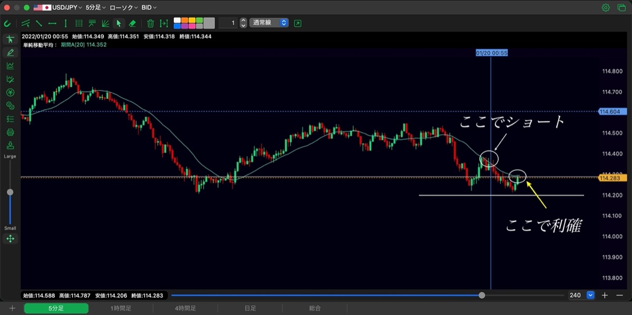
Task: Select the 総合 tab
Action: pyautogui.click(x=315, y=308)
